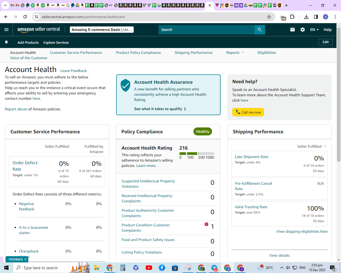Click View shipping eligibilities here

(302, 231)
